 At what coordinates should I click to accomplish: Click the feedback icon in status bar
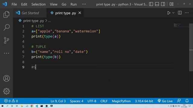click(x=179, y=101)
